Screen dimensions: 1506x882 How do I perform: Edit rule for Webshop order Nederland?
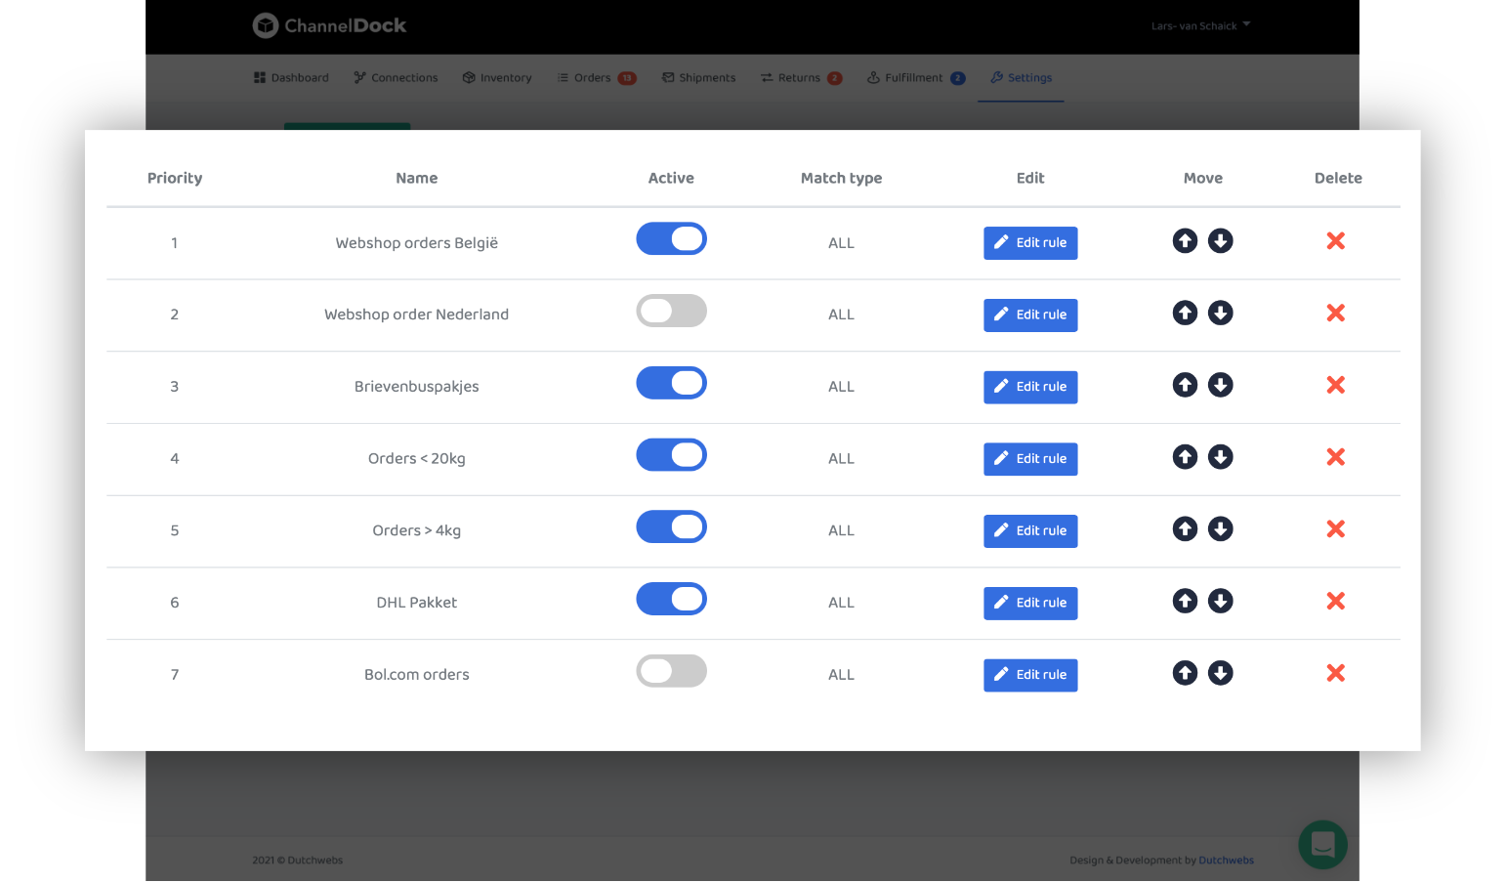pos(1030,315)
